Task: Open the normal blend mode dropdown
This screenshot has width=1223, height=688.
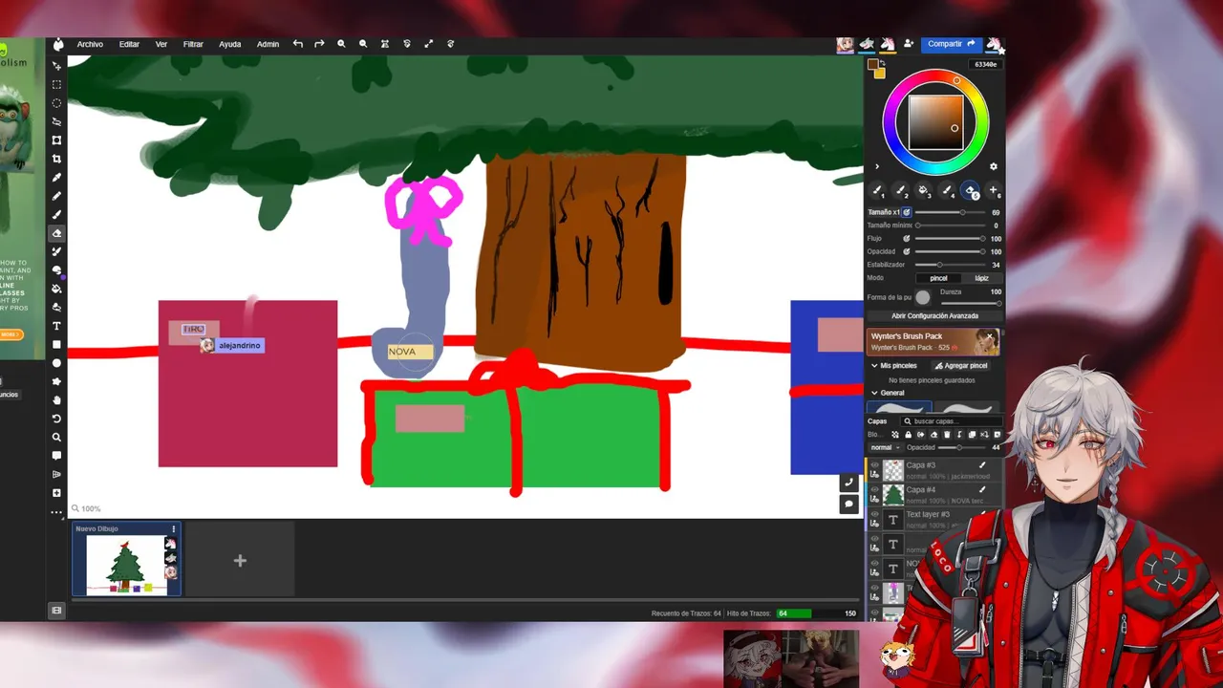Action: point(885,447)
